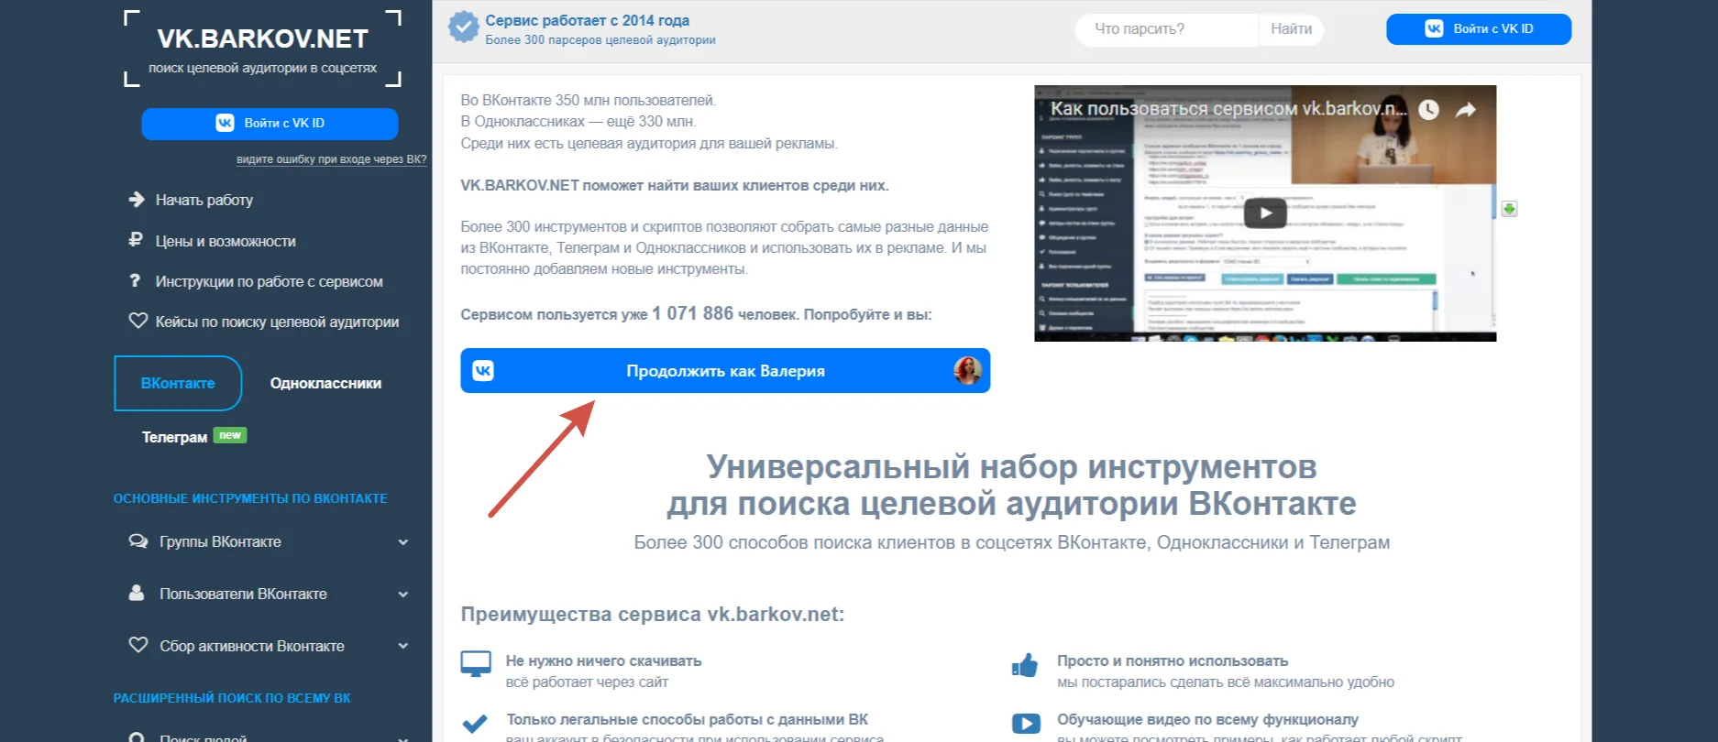Click the VK logo icon in 'Продолжить как Валерия'

coord(483,370)
